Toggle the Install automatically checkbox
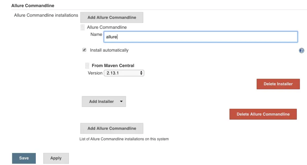The height and width of the screenshot is (165, 307). tap(84, 50)
